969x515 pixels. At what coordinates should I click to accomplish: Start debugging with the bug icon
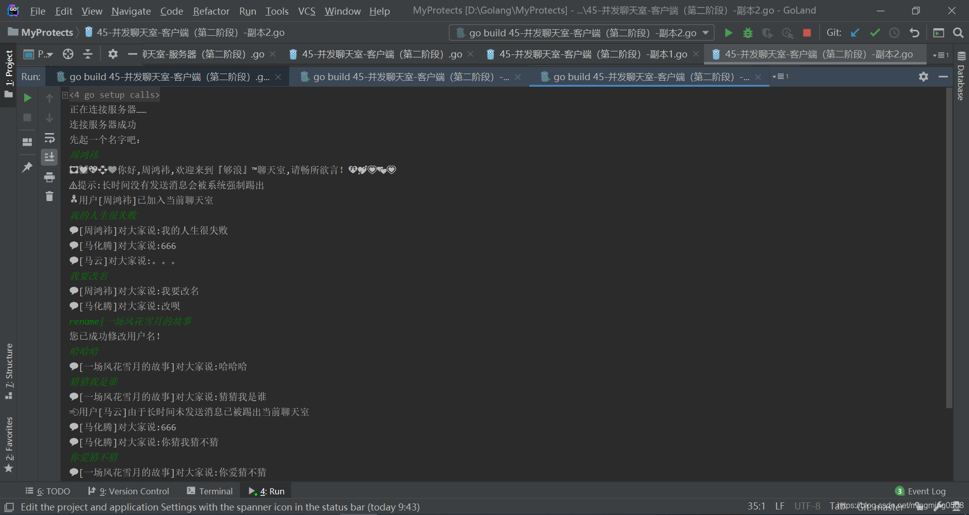[x=748, y=33]
